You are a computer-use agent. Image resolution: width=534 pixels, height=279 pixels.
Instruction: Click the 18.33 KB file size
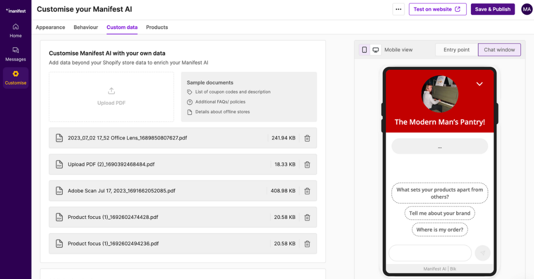click(x=285, y=164)
